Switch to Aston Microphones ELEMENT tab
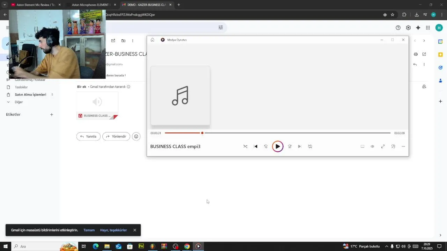Image resolution: width=447 pixels, height=251 pixels. coord(91,5)
